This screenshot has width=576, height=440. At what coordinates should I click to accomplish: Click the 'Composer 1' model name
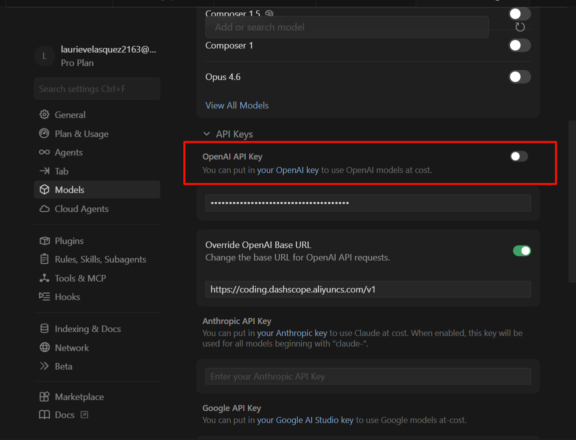pos(229,45)
